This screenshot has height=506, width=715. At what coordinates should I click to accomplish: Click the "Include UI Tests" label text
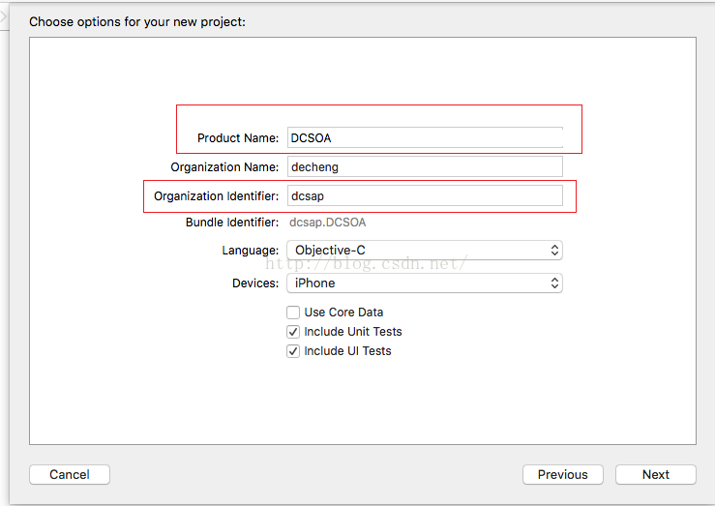(347, 351)
